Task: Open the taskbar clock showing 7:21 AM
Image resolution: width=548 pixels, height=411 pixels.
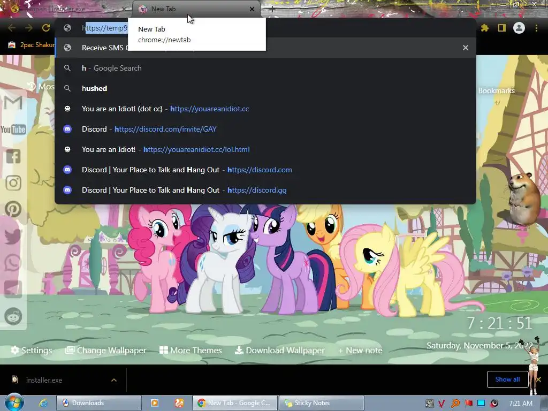Action: tap(521, 404)
